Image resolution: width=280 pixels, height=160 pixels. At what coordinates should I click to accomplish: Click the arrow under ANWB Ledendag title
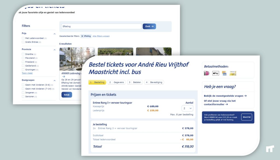point(64,77)
